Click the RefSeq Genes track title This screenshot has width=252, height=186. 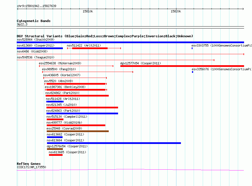(x=29, y=164)
